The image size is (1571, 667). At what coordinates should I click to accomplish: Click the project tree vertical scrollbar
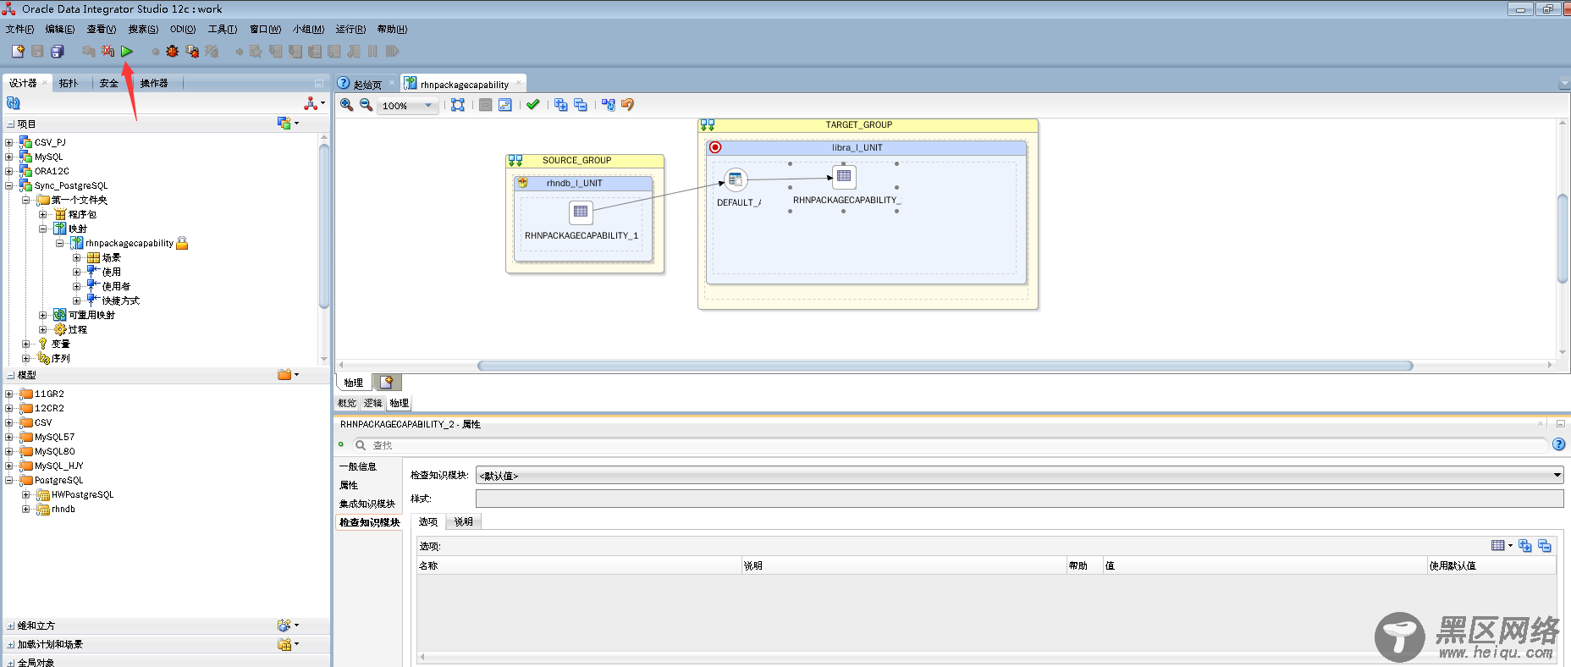click(323, 227)
